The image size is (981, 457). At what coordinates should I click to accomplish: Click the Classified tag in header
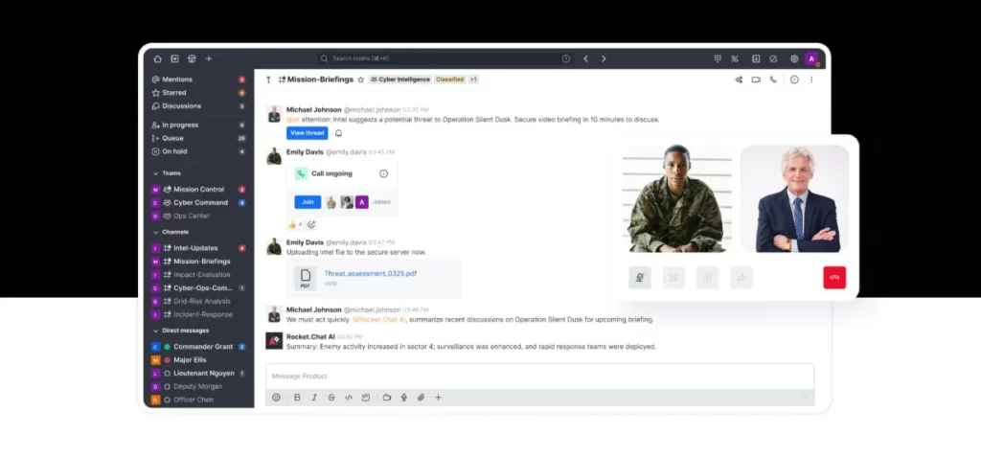tap(450, 80)
